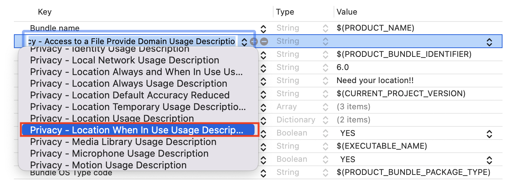Click Array type label
The image size is (523, 180).
pyautogui.click(x=286, y=107)
